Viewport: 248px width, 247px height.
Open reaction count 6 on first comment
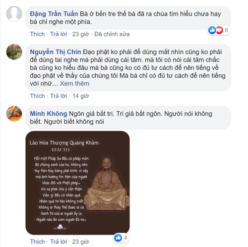click(227, 30)
